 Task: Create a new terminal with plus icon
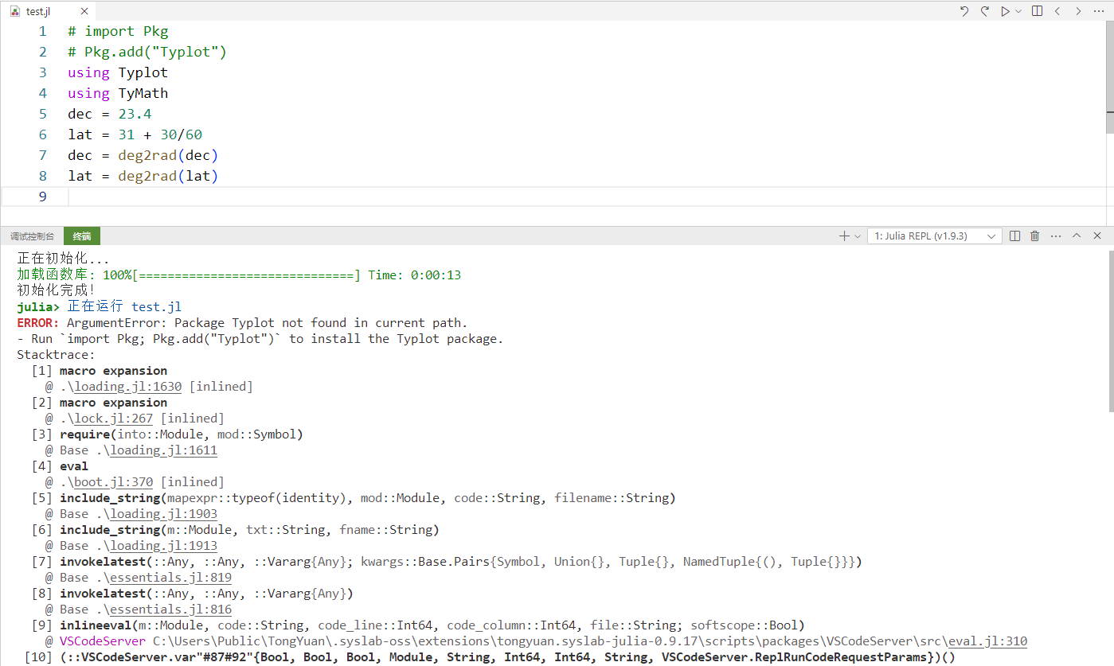pyautogui.click(x=844, y=236)
